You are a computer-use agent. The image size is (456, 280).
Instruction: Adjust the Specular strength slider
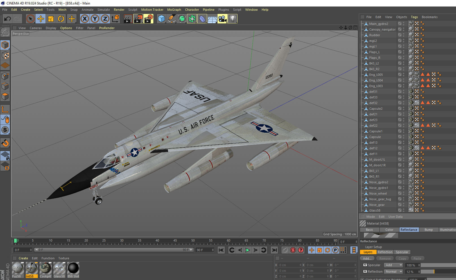click(x=438, y=265)
